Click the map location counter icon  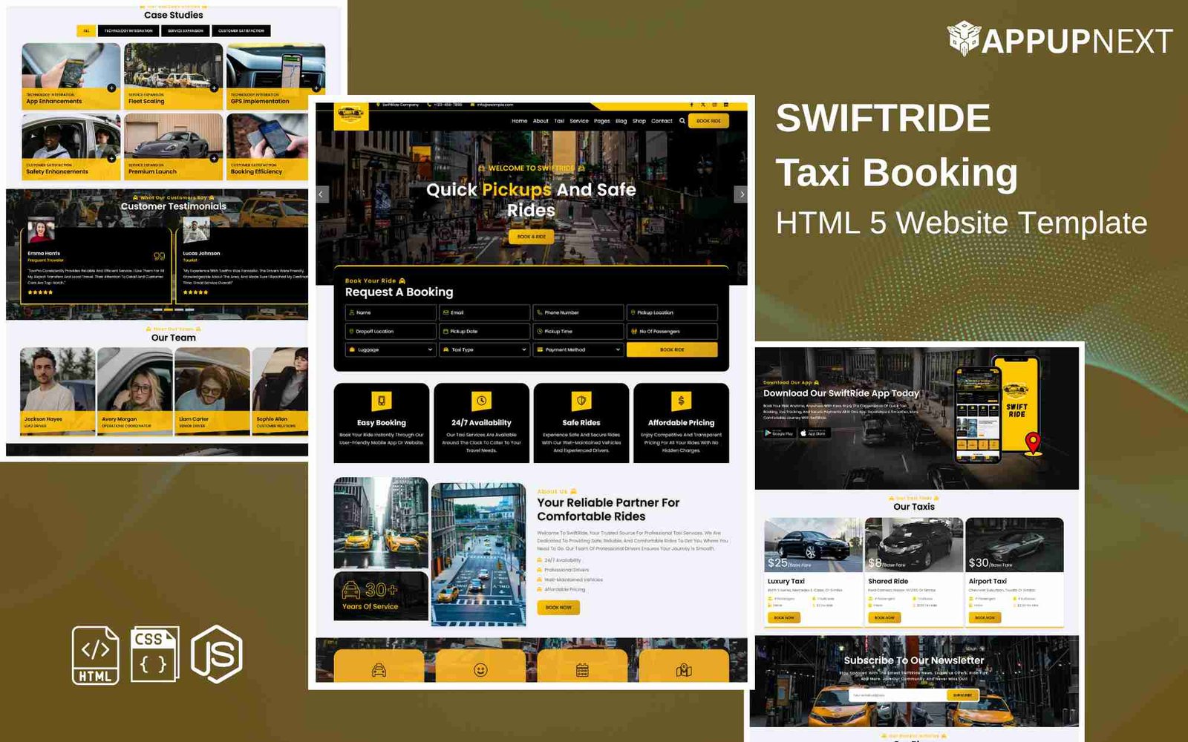click(684, 669)
